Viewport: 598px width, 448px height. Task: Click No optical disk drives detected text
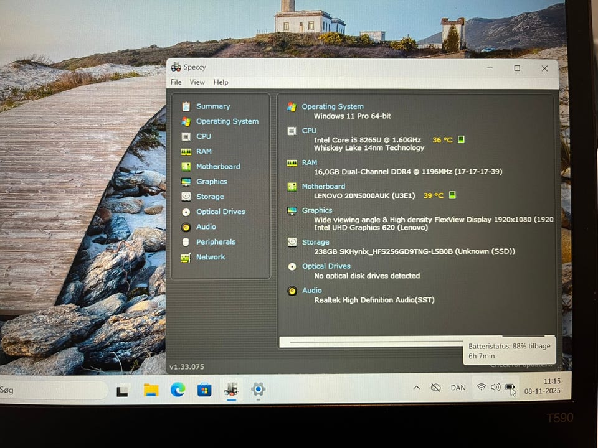(x=367, y=276)
